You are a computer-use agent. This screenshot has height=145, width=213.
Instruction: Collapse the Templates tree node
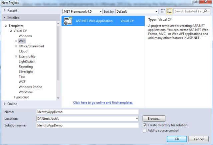pos(6,26)
